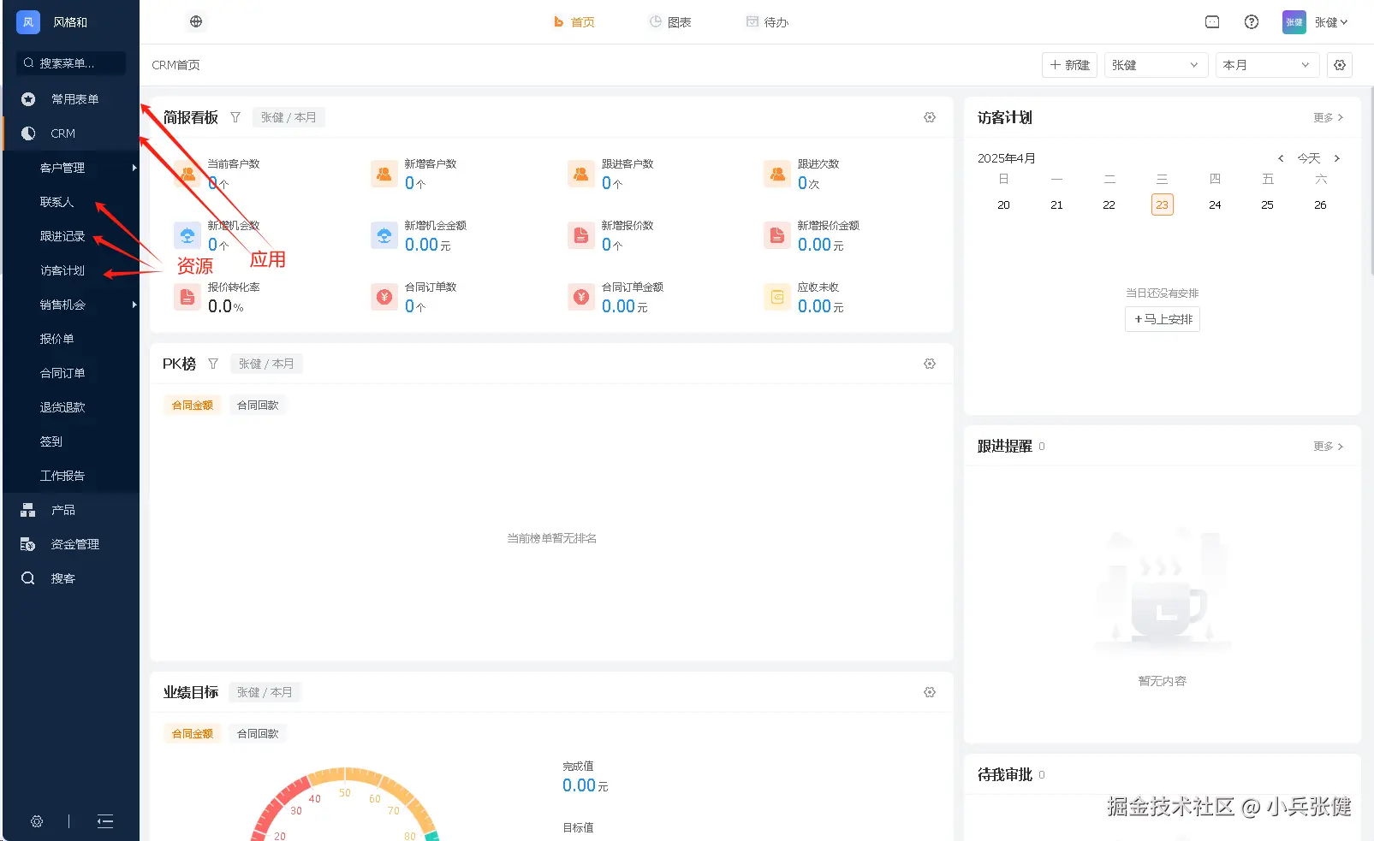Select PK榜 合同回款 tab
1374x841 pixels.
pyautogui.click(x=258, y=405)
